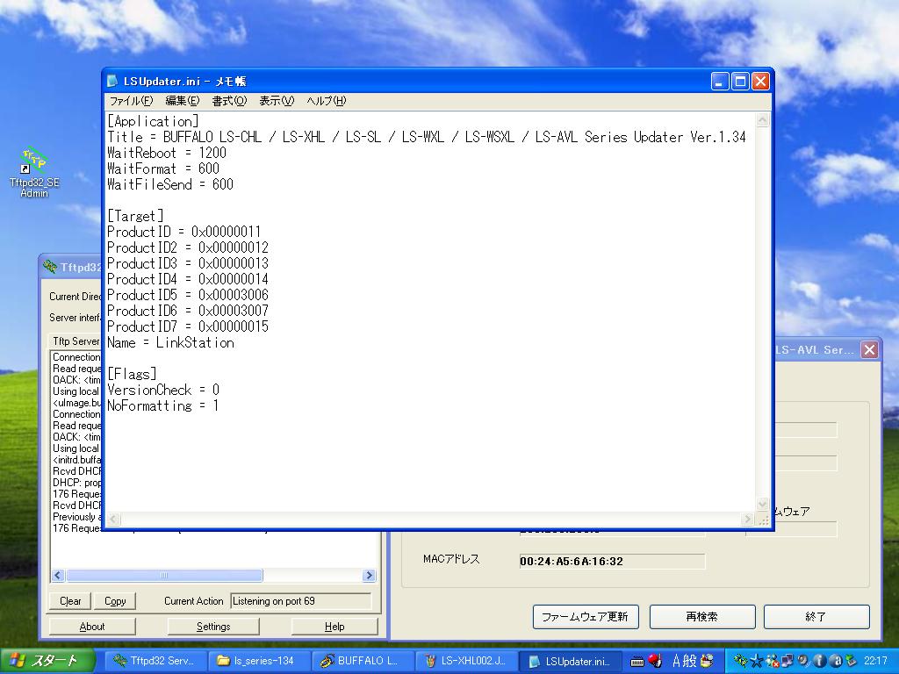Click the 'ProductID7 = 0x00000015' line
Screen dimensions: 899x674
[188, 326]
